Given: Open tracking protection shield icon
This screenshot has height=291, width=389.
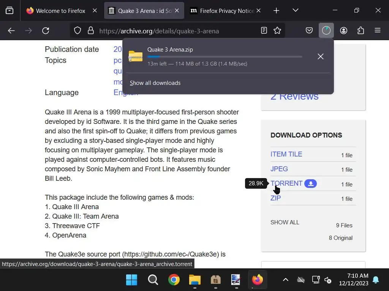Looking at the screenshot, I should [77, 31].
